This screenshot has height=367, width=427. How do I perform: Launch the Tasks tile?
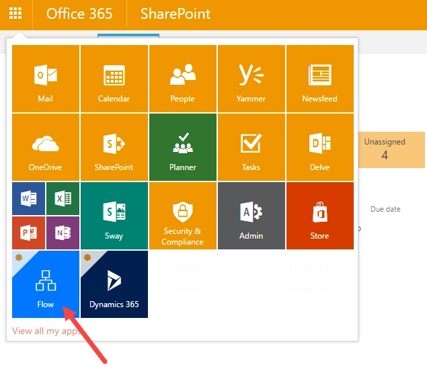coord(251,147)
